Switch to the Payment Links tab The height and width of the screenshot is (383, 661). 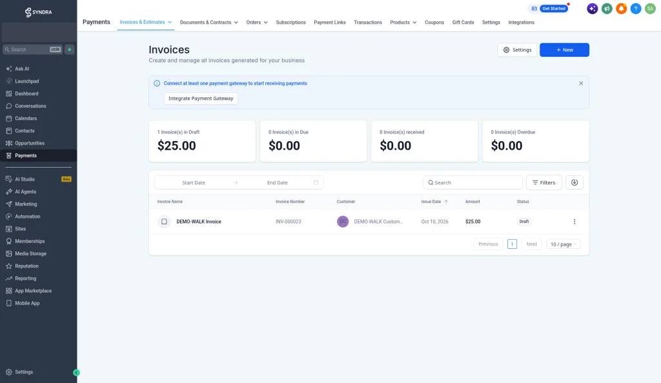[330, 23]
